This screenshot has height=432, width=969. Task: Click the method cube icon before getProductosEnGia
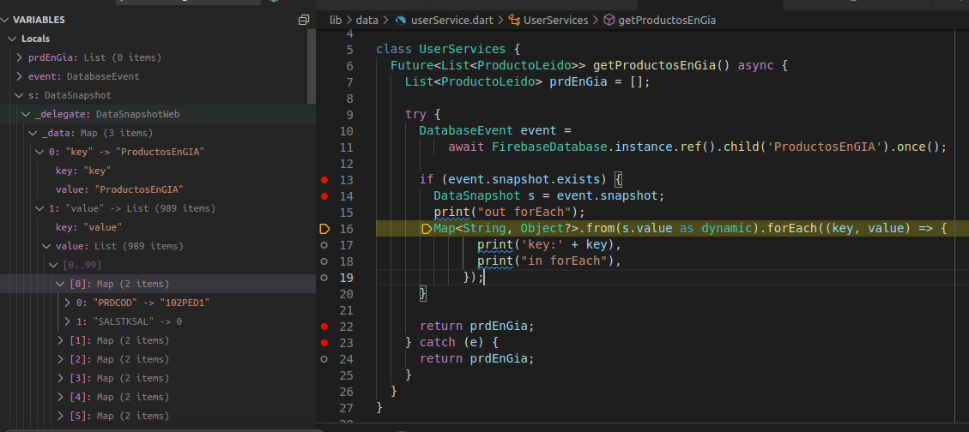click(x=609, y=20)
